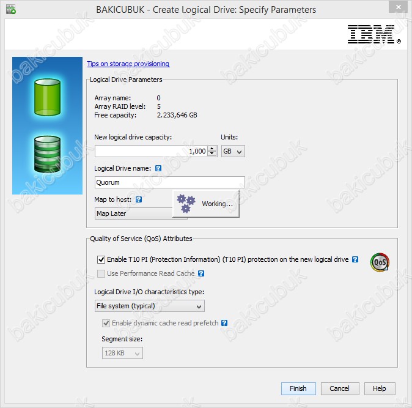Click the Logical Drive name field

pyautogui.click(x=170, y=182)
